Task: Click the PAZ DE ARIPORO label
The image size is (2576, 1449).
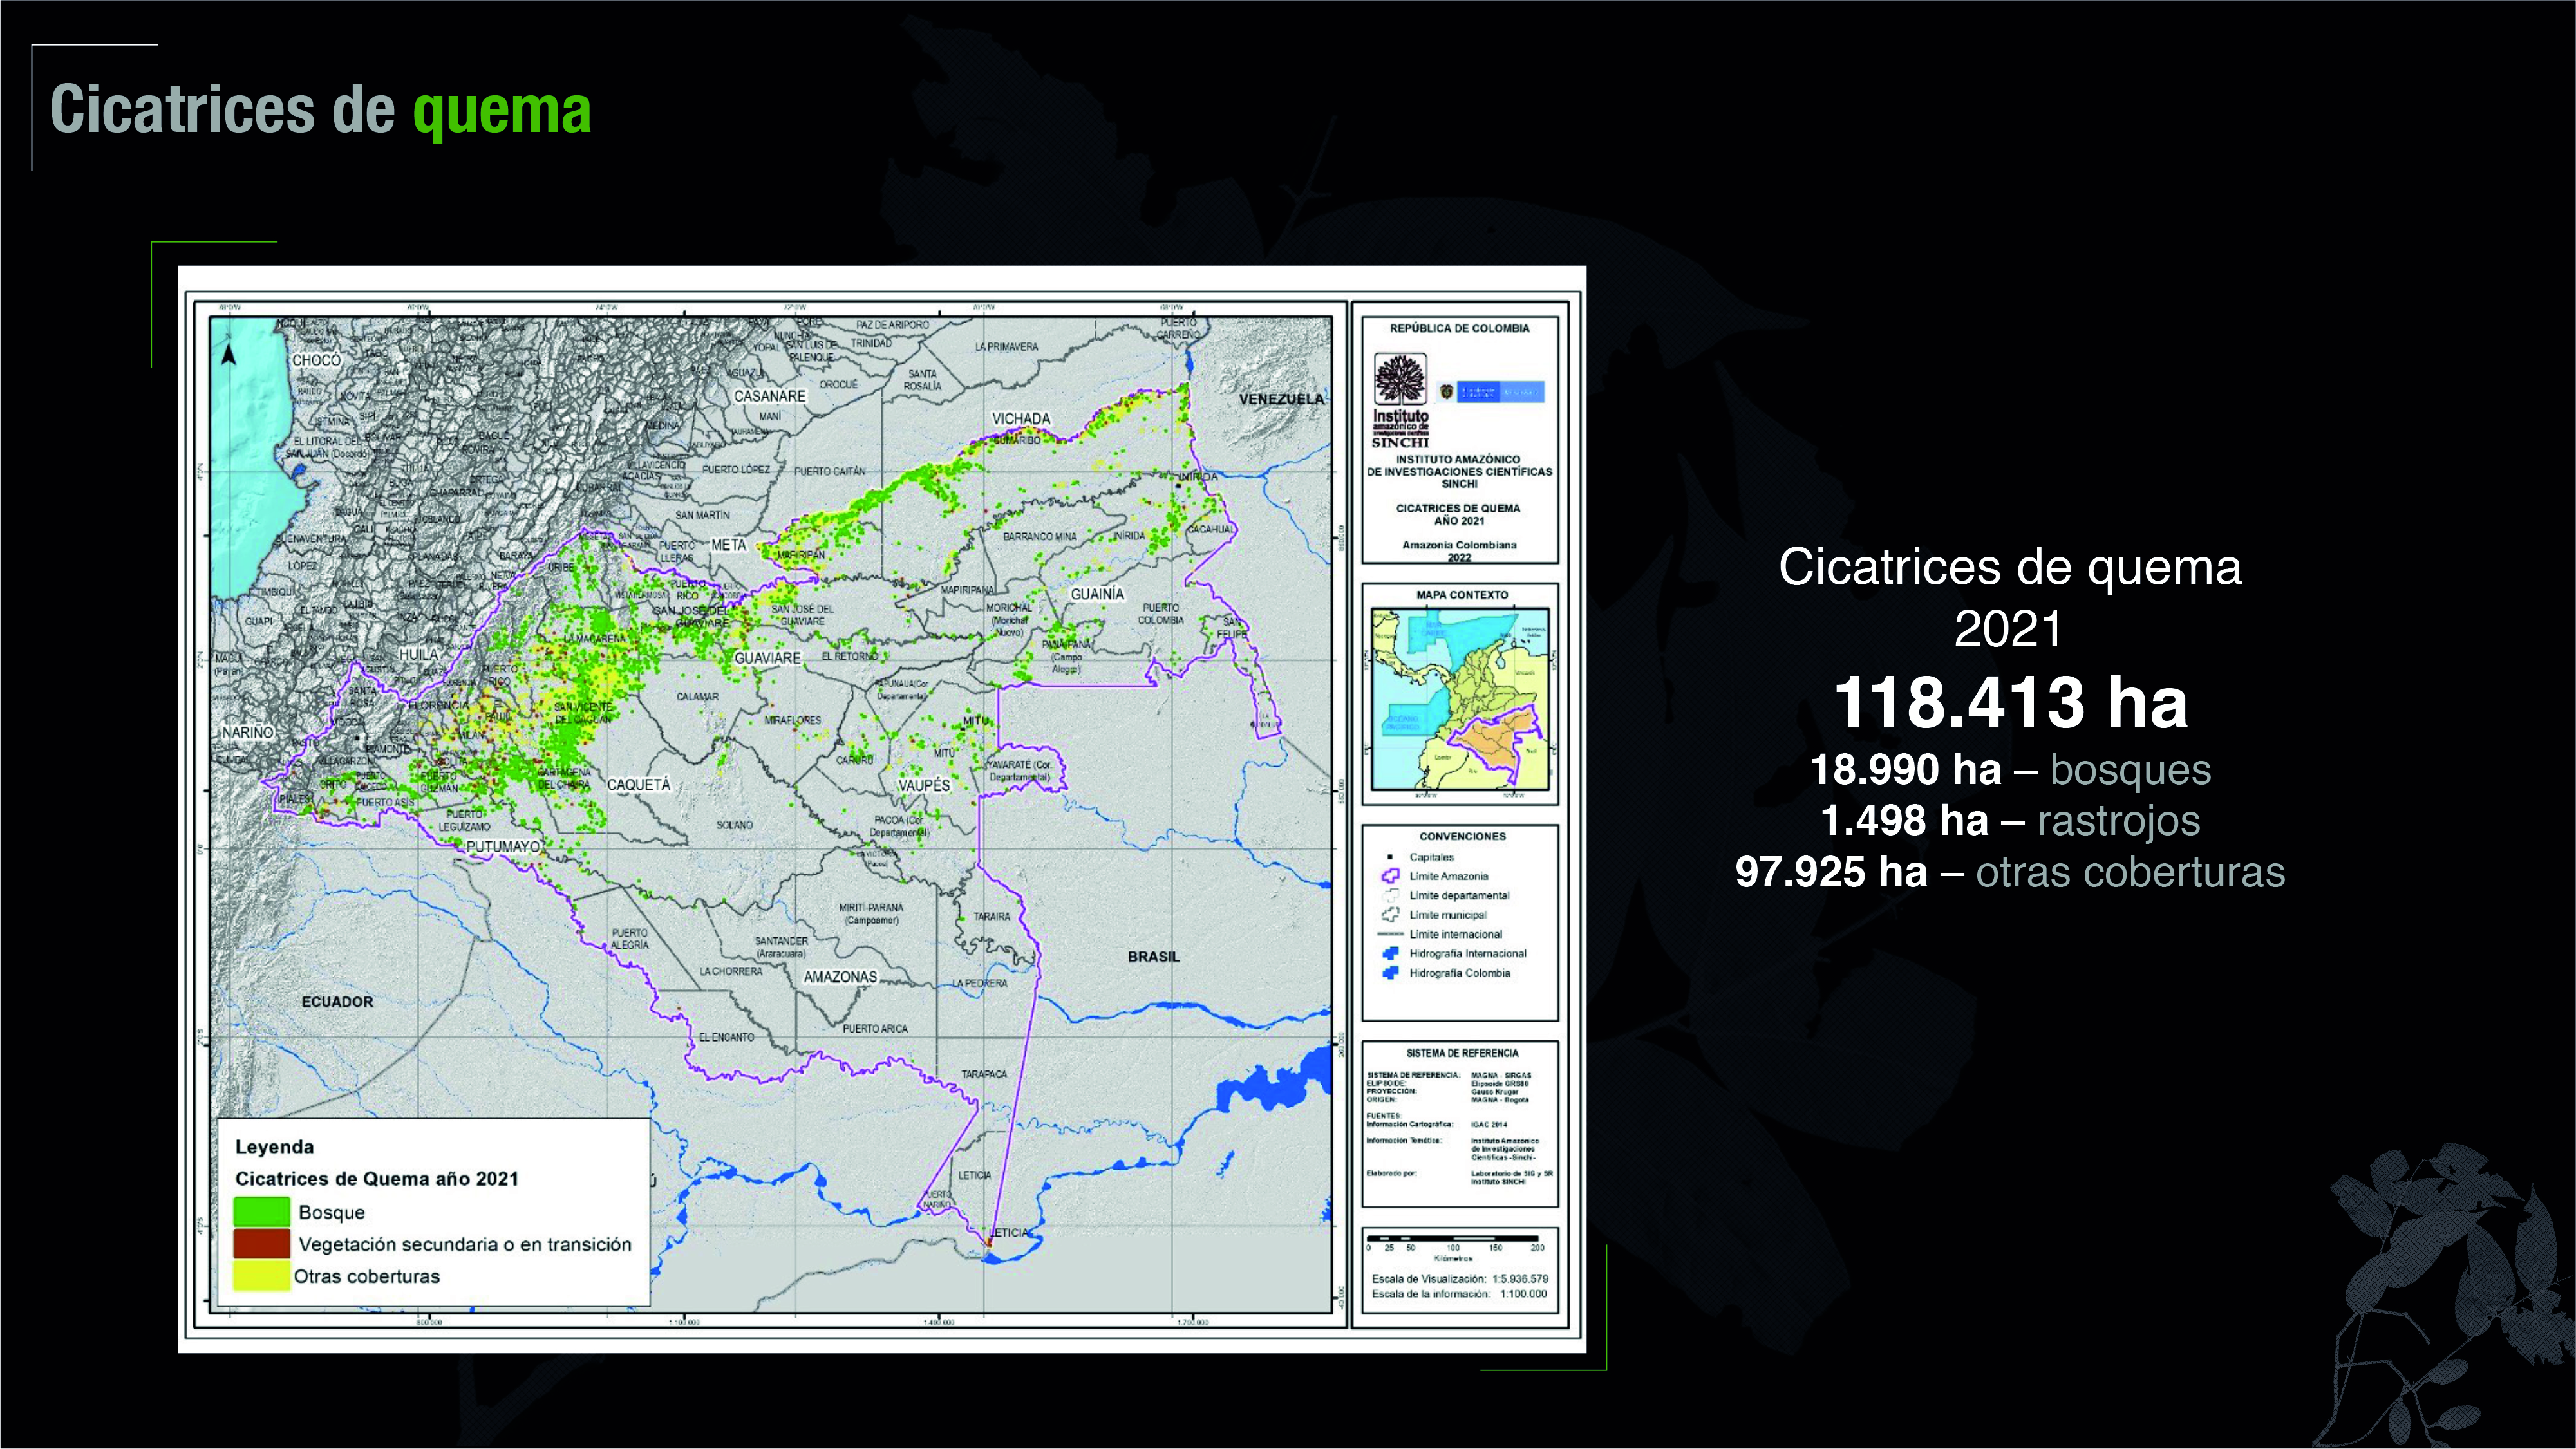Action: [x=892, y=325]
